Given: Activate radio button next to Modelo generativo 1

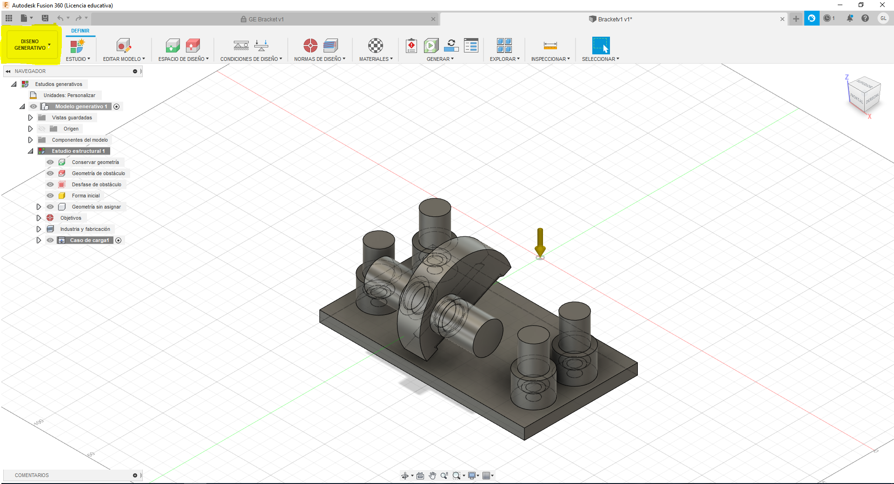Looking at the screenshot, I should (x=117, y=106).
